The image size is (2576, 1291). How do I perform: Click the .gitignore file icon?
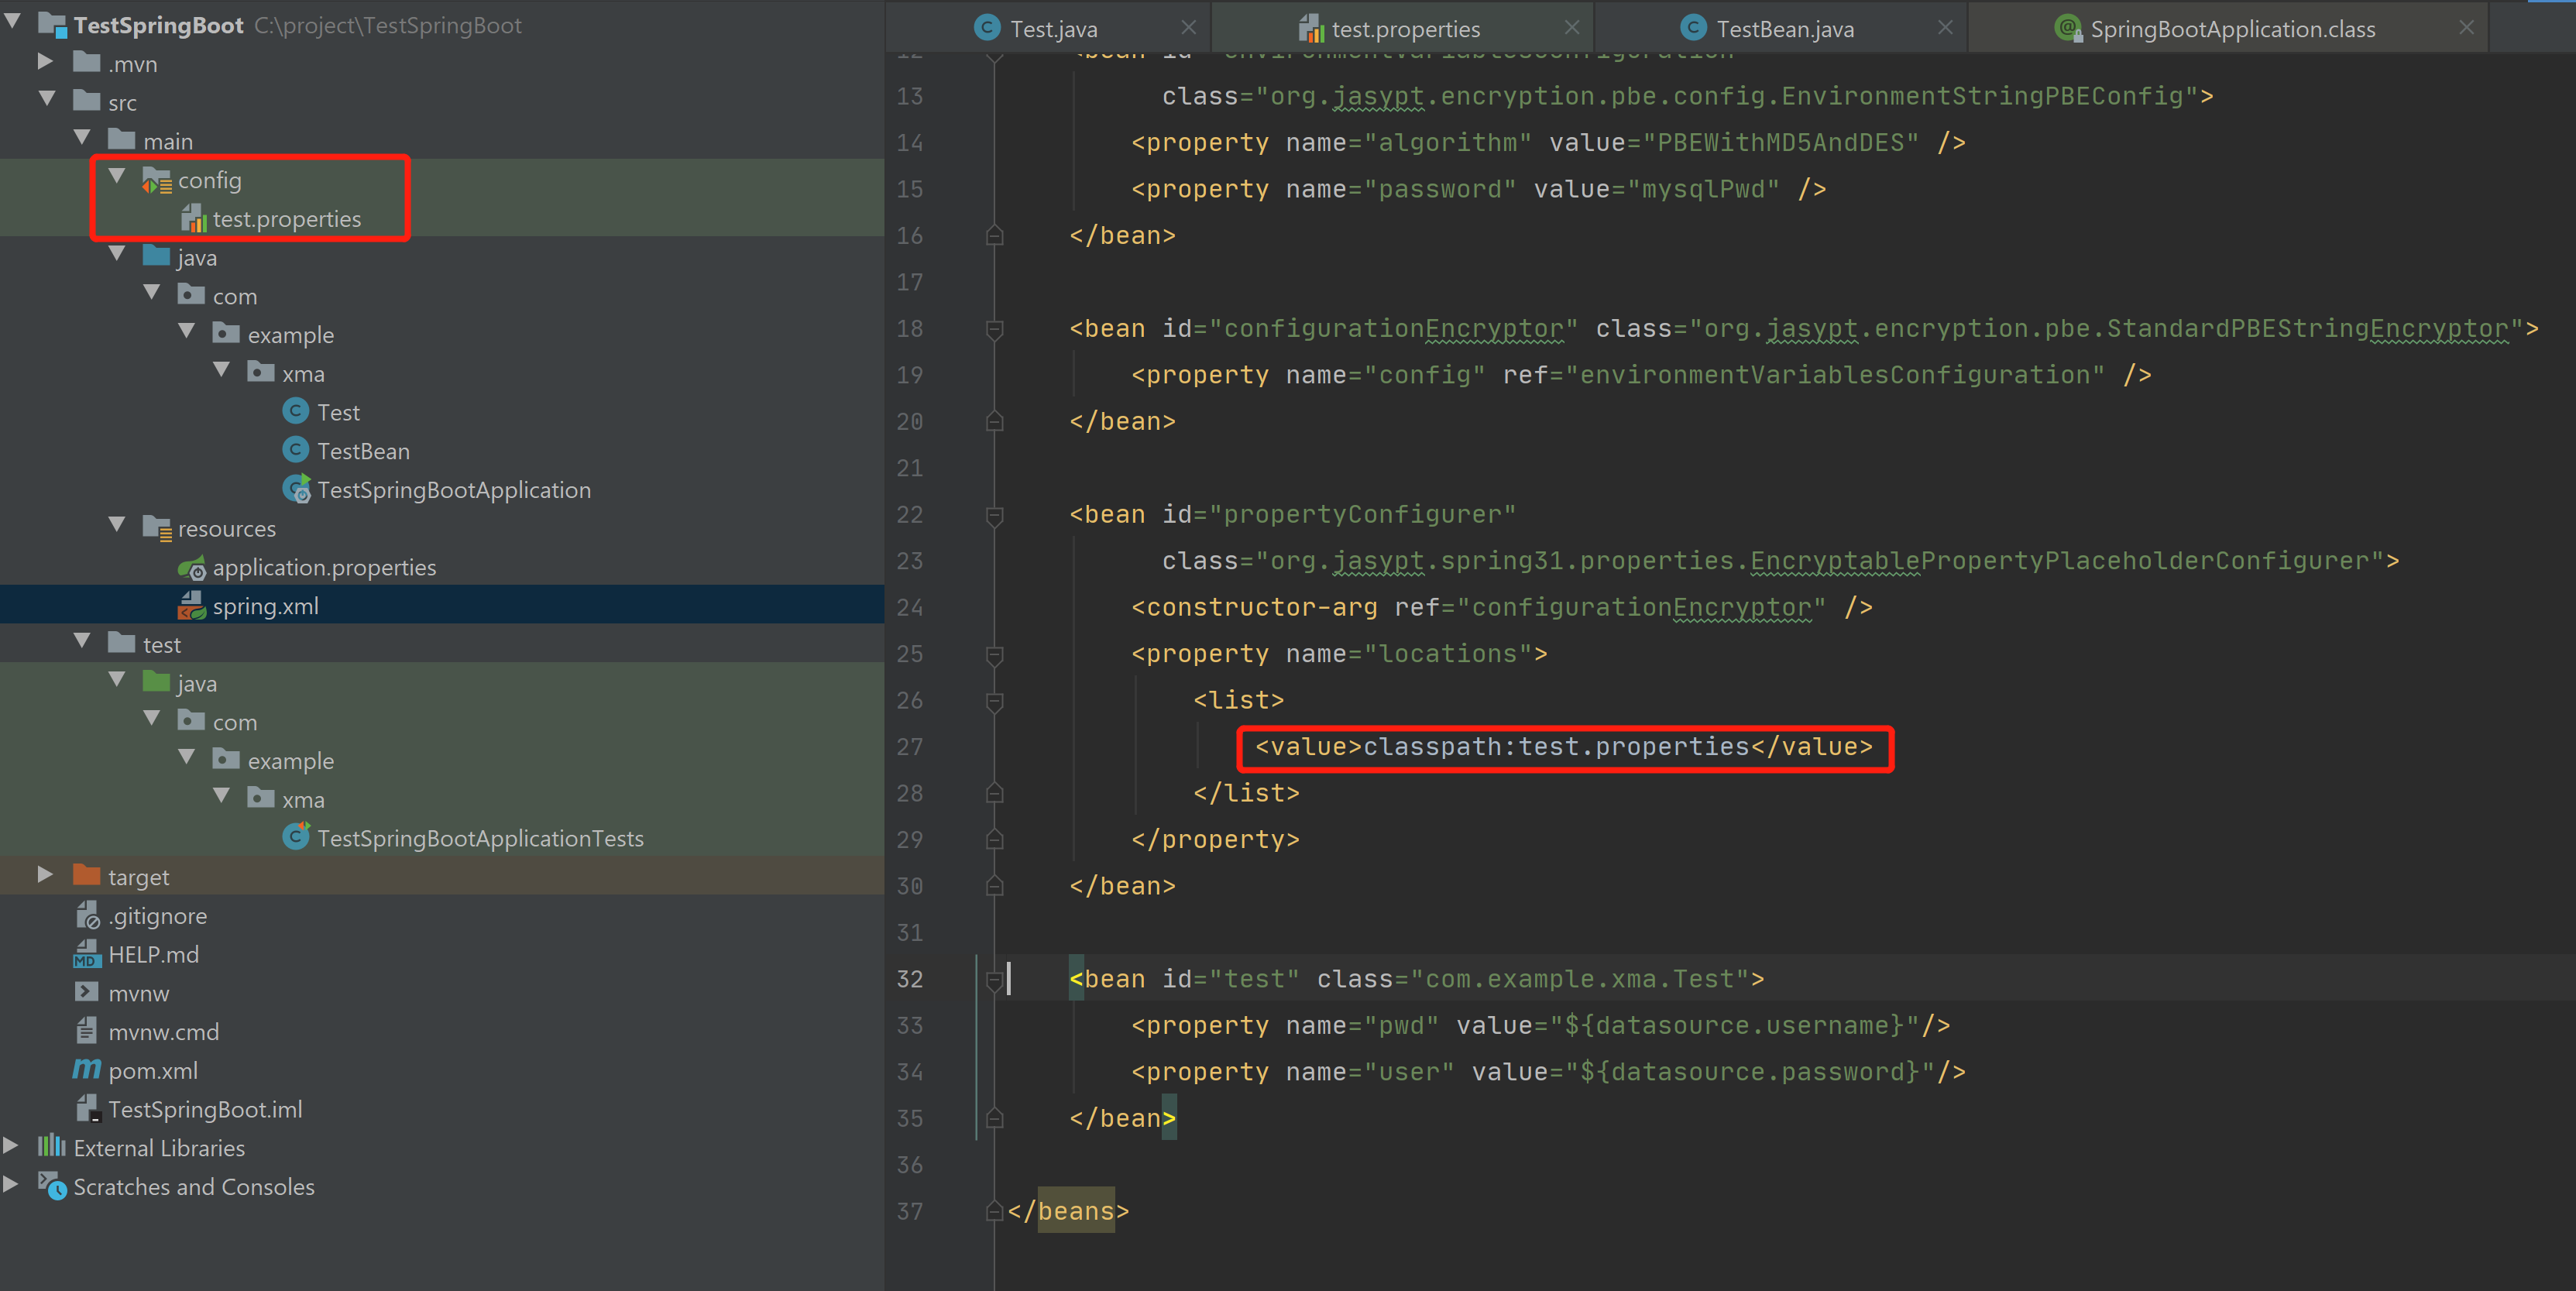[87, 915]
